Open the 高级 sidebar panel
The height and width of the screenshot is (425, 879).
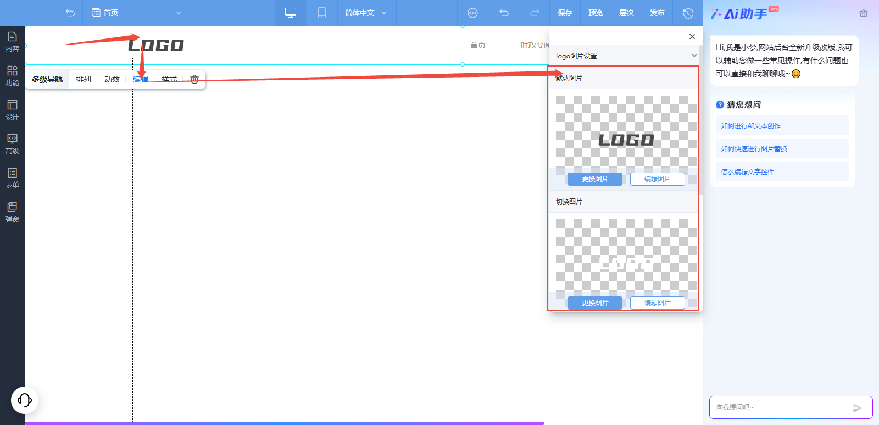12,144
